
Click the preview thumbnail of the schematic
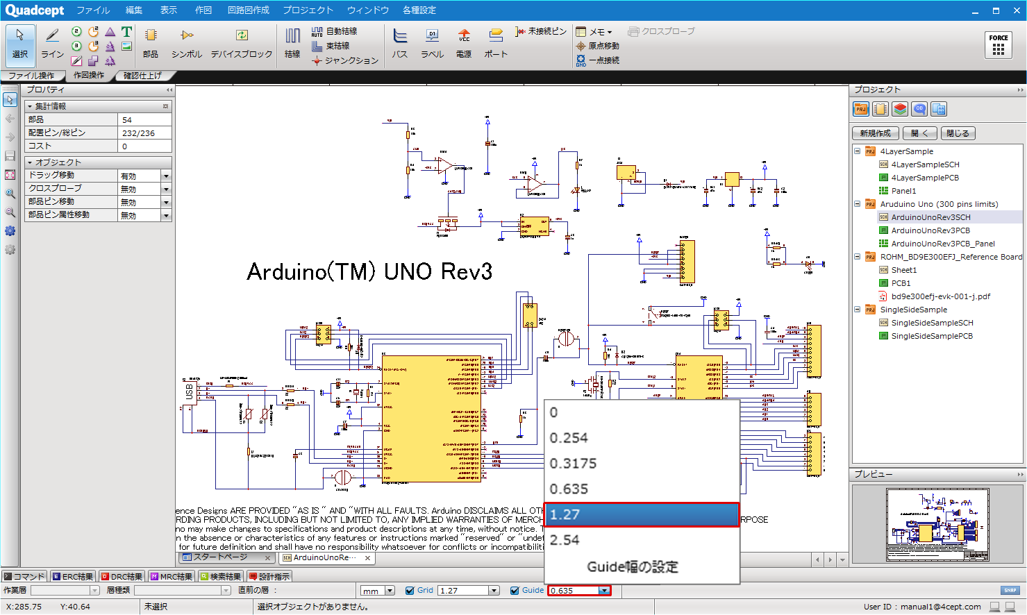[x=937, y=525]
